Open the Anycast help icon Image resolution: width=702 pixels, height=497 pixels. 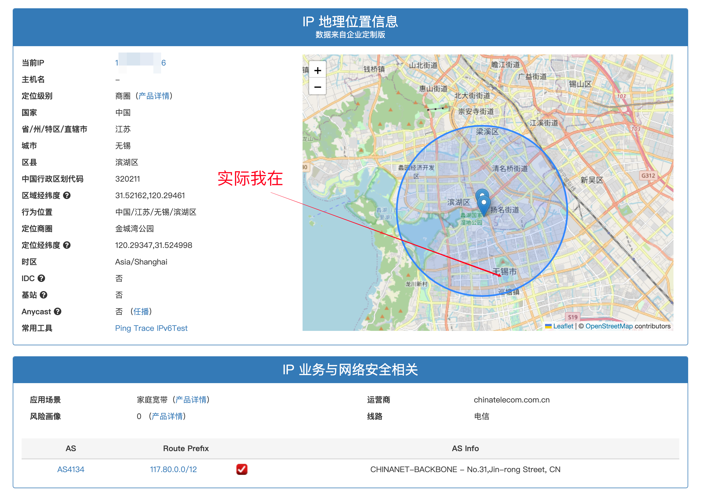click(x=58, y=311)
